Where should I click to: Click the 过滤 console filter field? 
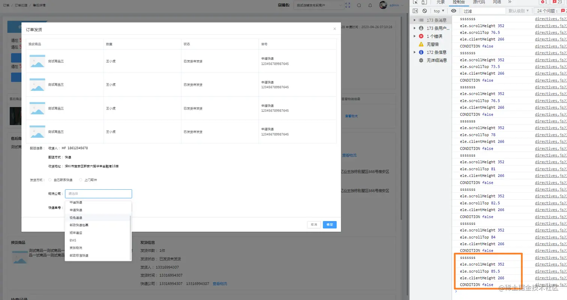pyautogui.click(x=483, y=11)
